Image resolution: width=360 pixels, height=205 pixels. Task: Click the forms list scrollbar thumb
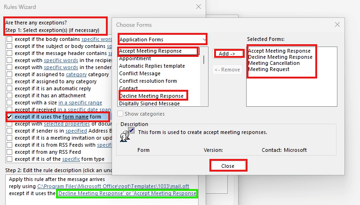(x=204, y=59)
